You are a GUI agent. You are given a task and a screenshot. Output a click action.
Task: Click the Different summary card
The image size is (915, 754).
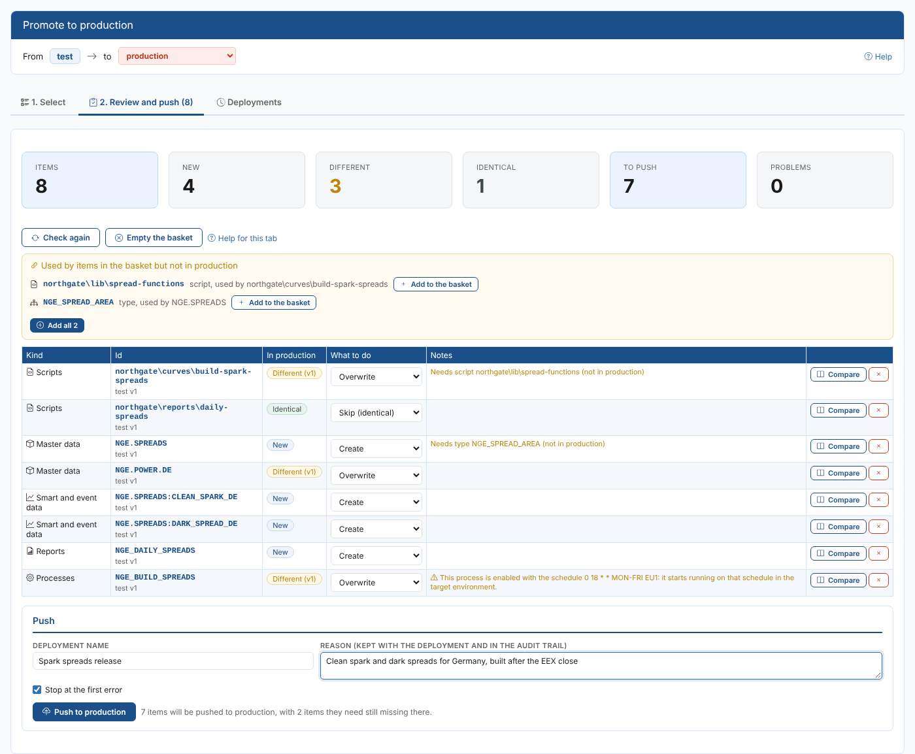point(384,180)
